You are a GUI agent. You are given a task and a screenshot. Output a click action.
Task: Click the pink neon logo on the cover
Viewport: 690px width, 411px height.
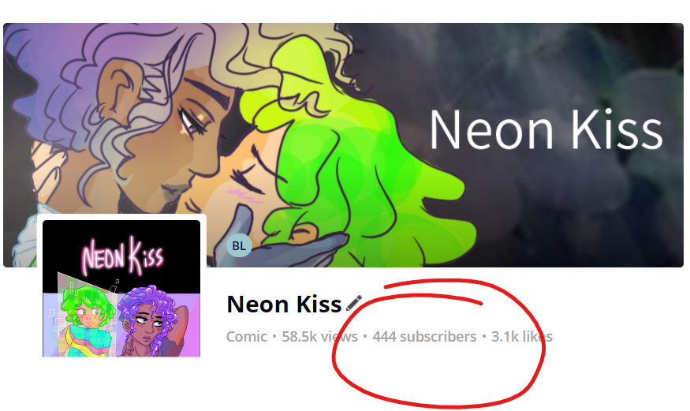coord(123,256)
